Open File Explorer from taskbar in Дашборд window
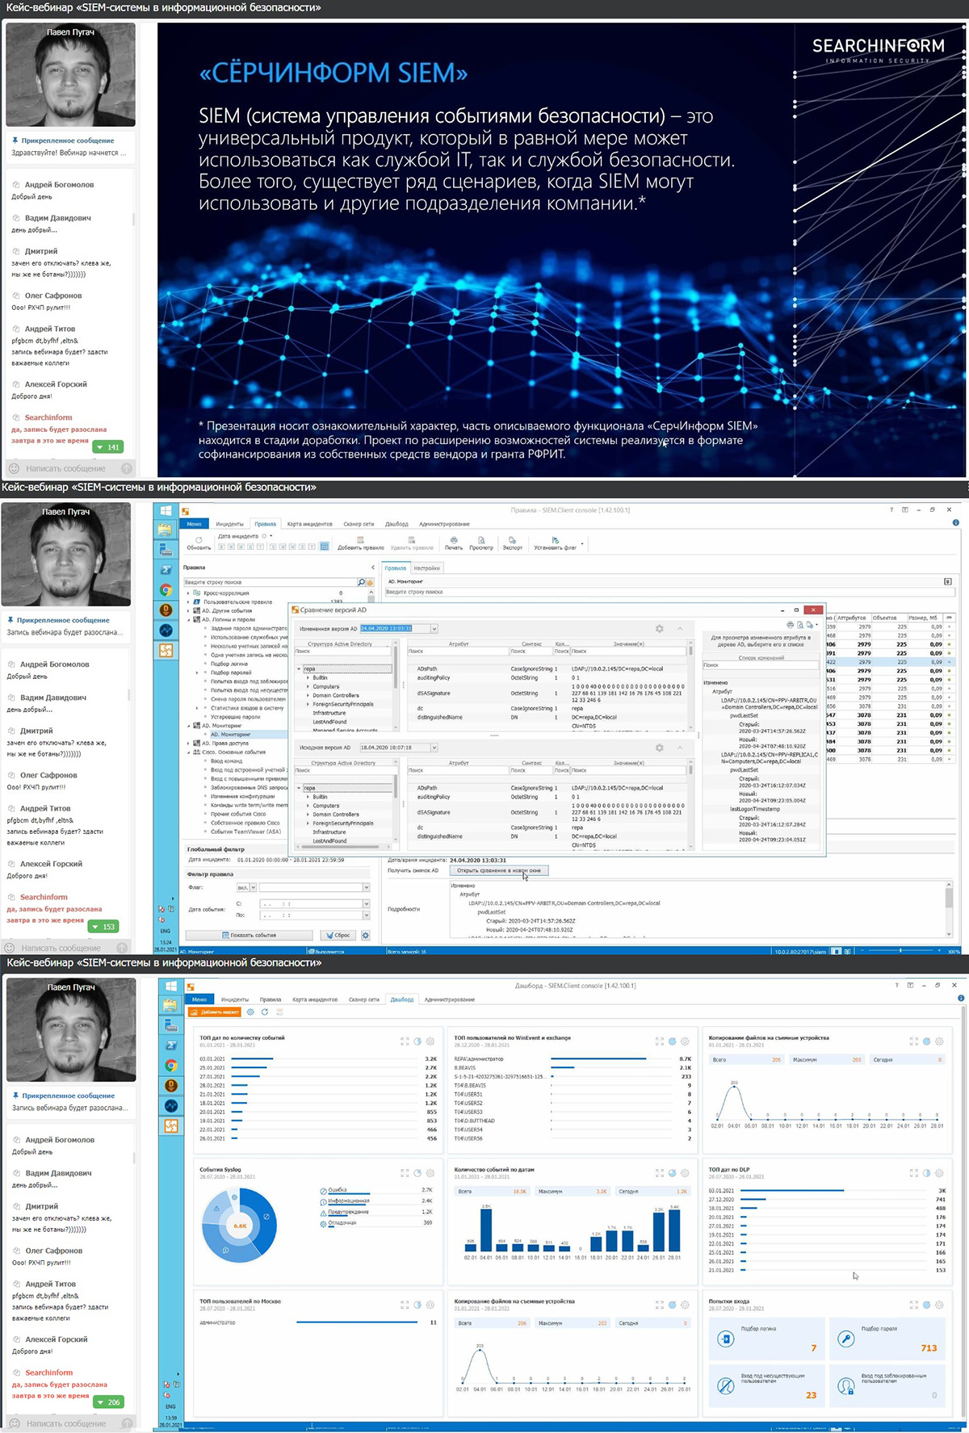 [x=170, y=1005]
